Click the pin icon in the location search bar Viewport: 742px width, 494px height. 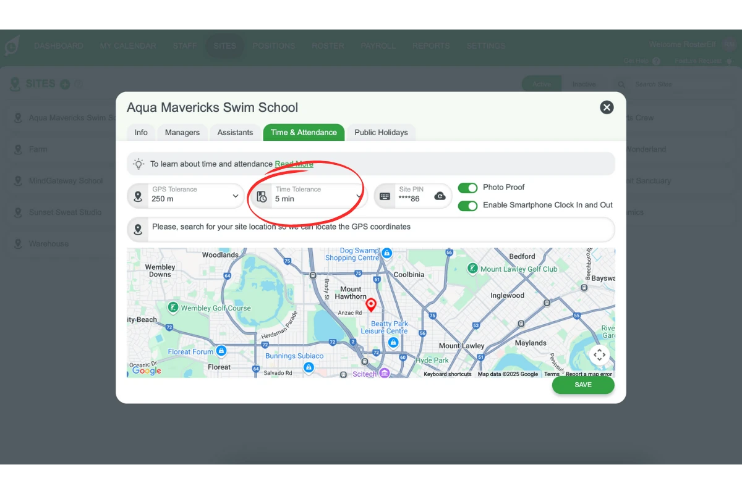point(138,229)
